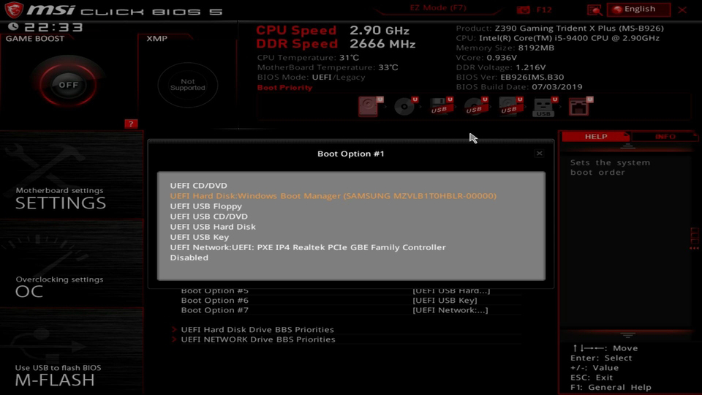Click the MotherBoard Temperature 33°C reading

pos(328,67)
